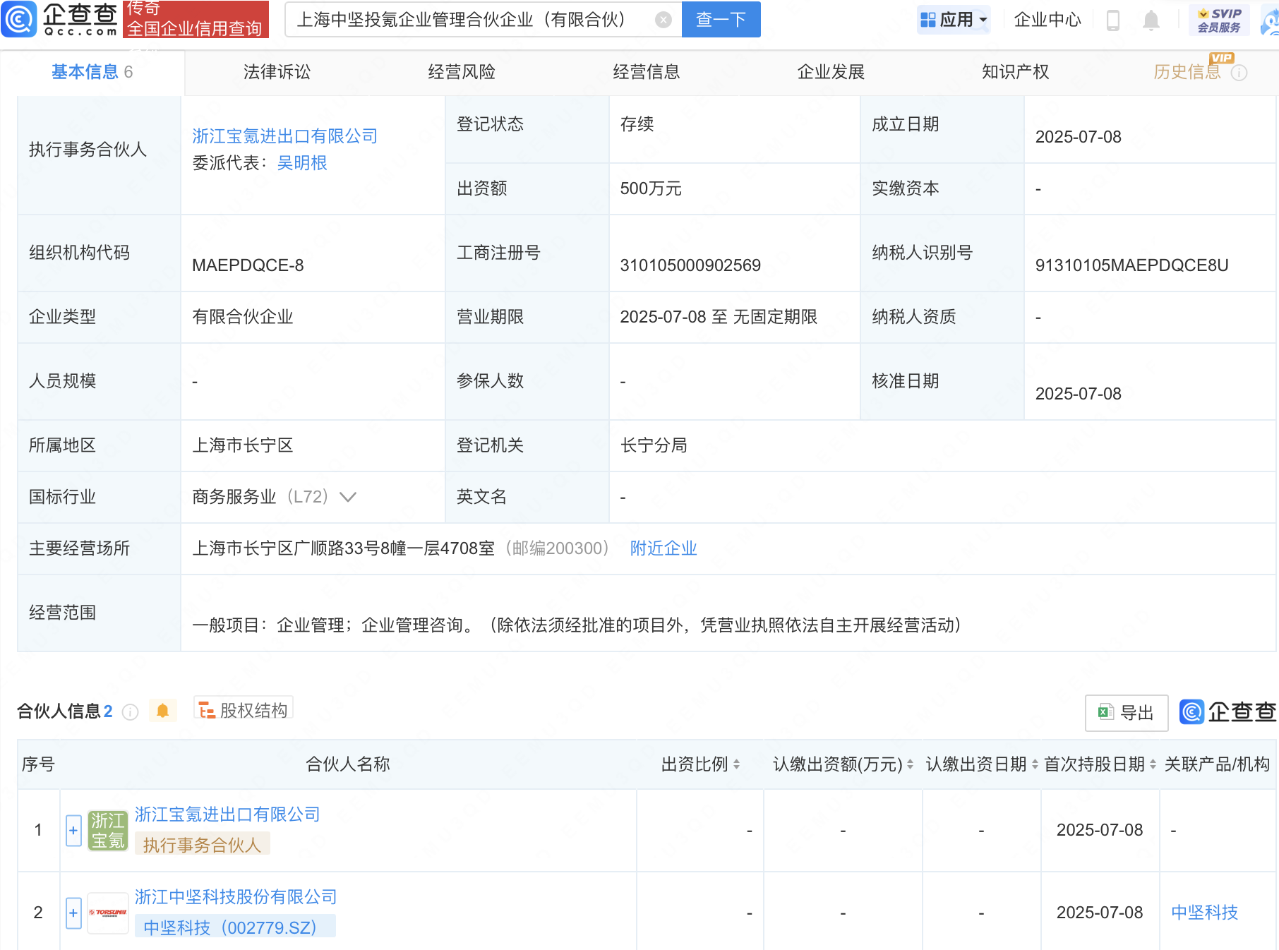Click 查一下 search button
The height and width of the screenshot is (950, 1279).
(721, 20)
